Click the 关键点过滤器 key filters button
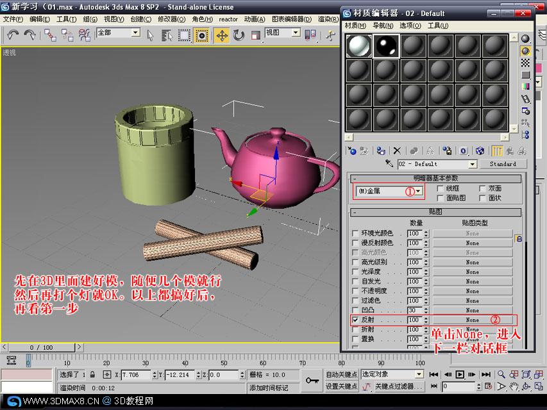This screenshot has height=410, width=547. (398, 386)
